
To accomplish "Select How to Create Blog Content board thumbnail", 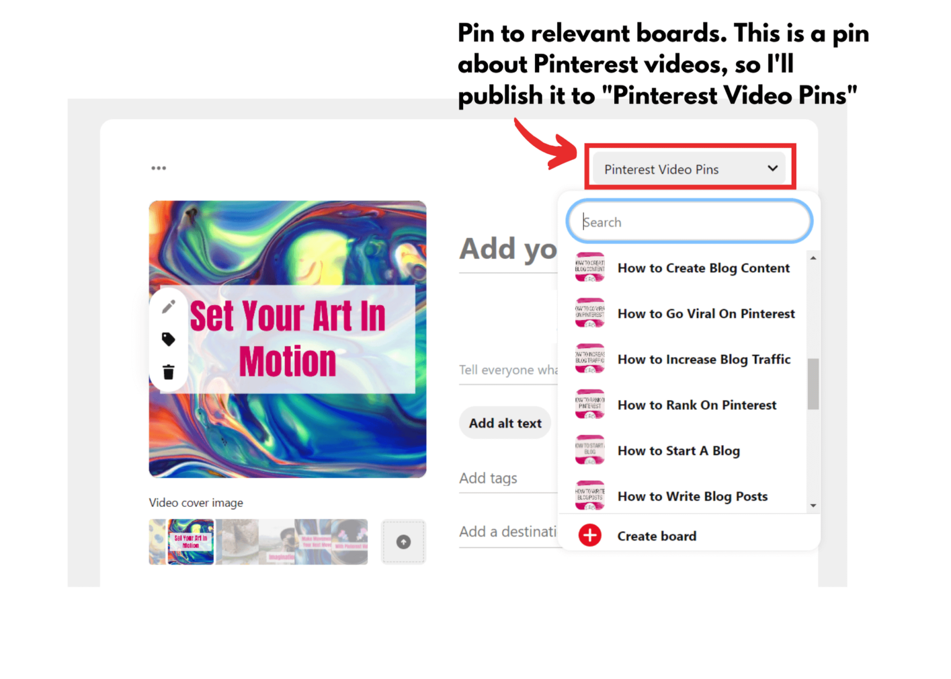I will point(589,267).
